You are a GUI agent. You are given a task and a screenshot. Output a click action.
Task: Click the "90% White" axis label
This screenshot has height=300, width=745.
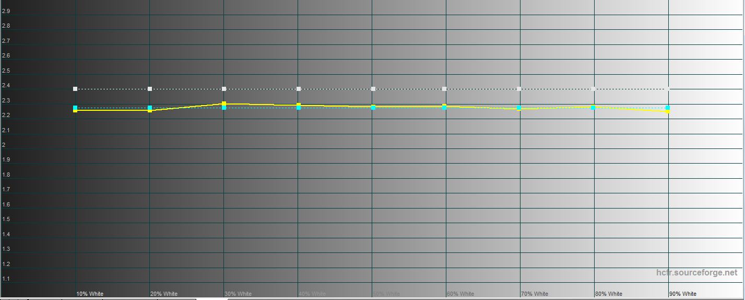point(683,294)
